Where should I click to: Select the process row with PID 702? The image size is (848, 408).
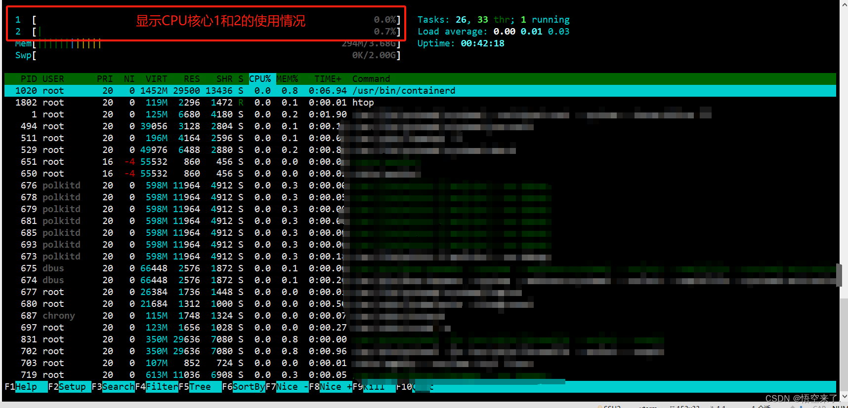420,351
